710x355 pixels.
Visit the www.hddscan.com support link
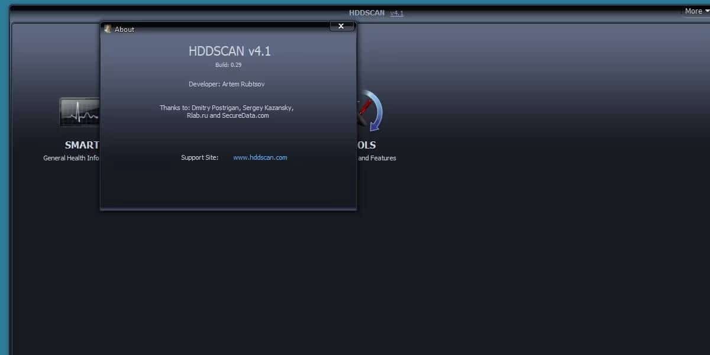[260, 157]
